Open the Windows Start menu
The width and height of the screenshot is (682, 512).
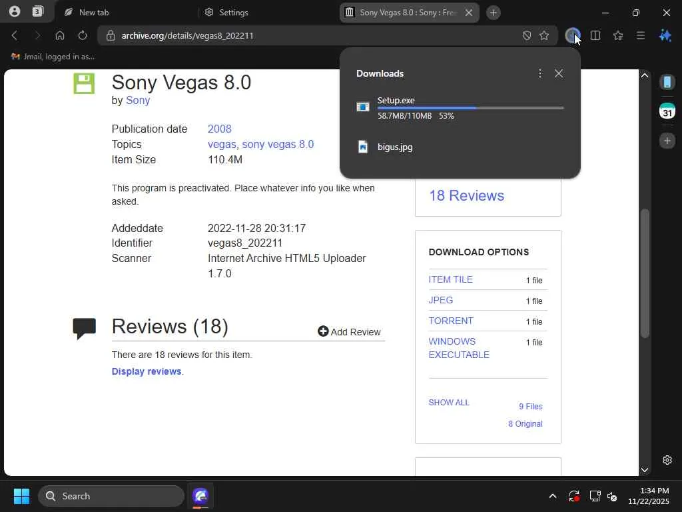coord(21,496)
